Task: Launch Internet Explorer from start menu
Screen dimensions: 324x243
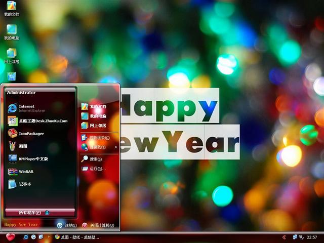Action: coord(40,108)
